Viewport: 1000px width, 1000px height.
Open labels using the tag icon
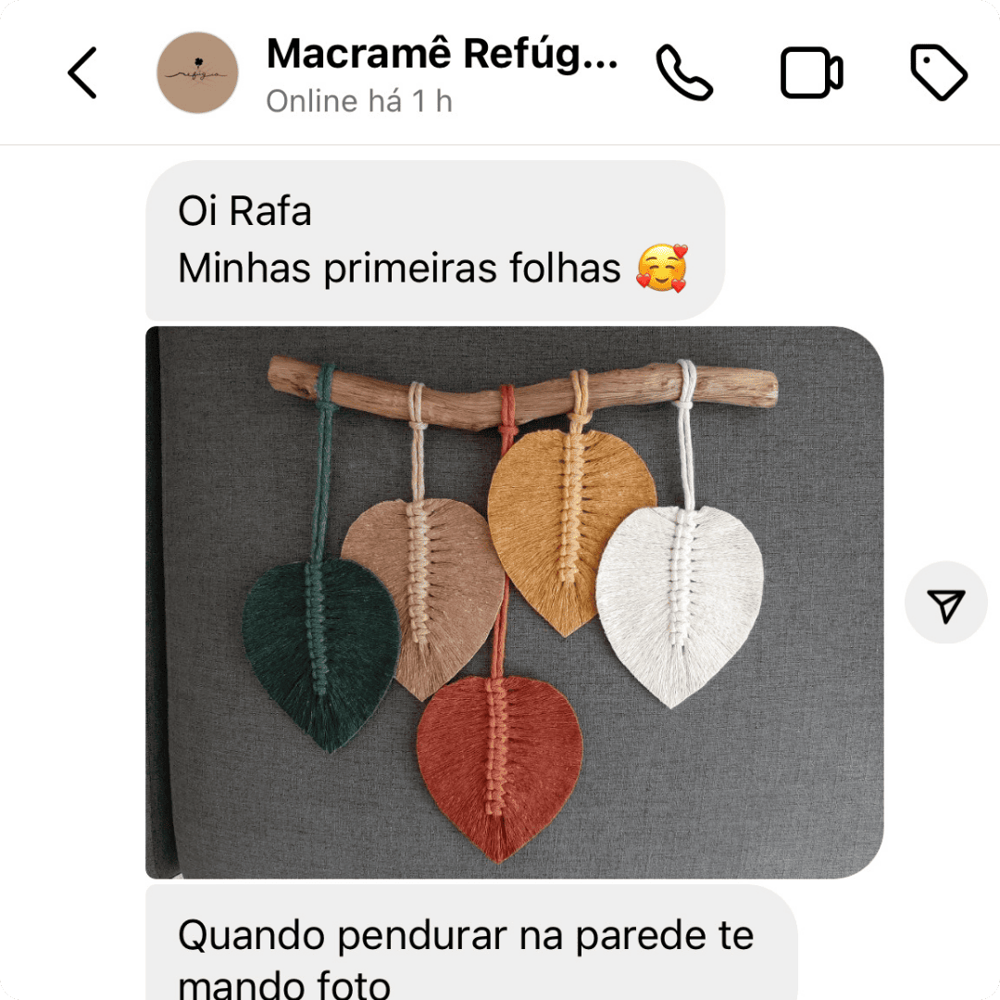tap(939, 73)
